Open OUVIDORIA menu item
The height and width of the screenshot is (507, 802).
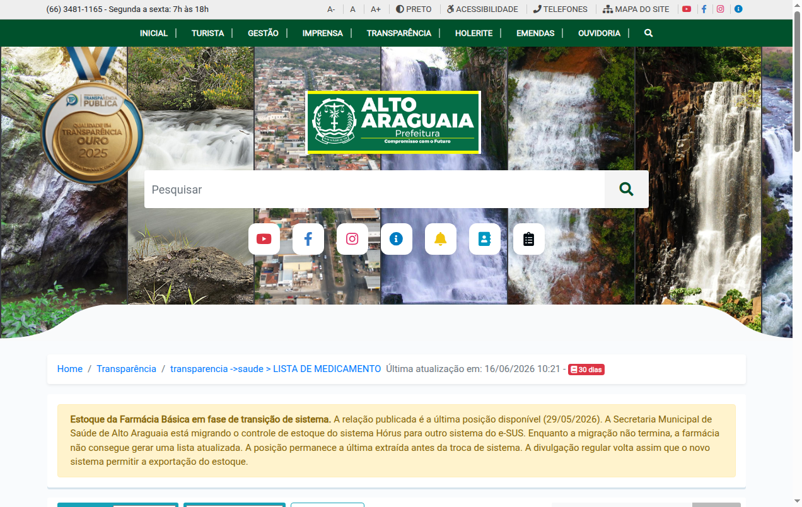click(600, 33)
